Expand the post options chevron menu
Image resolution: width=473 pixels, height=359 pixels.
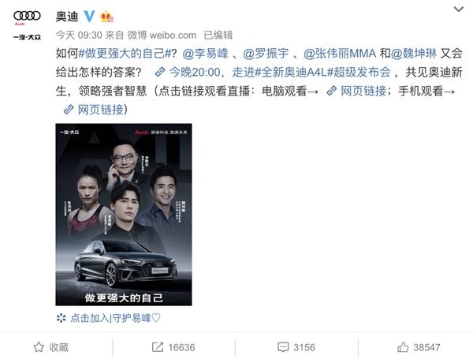(459, 9)
